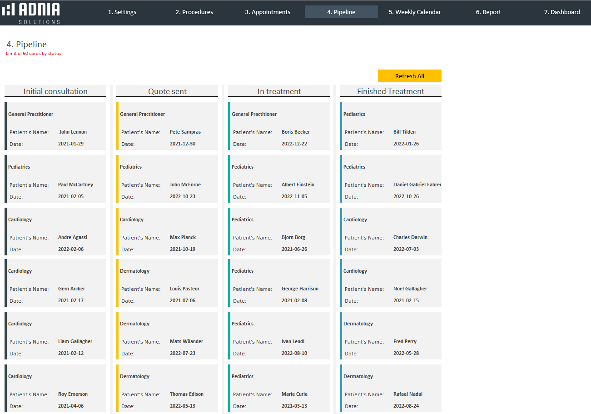Select the In treatment column header
The width and height of the screenshot is (591, 414).
tap(279, 91)
